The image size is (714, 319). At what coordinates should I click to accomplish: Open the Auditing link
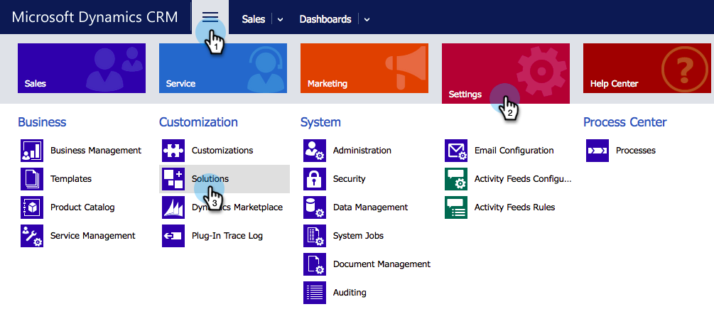coord(350,293)
